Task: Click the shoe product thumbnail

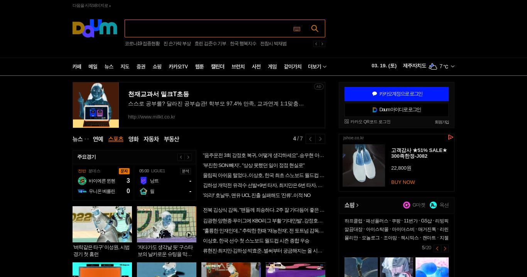Action: [364, 165]
